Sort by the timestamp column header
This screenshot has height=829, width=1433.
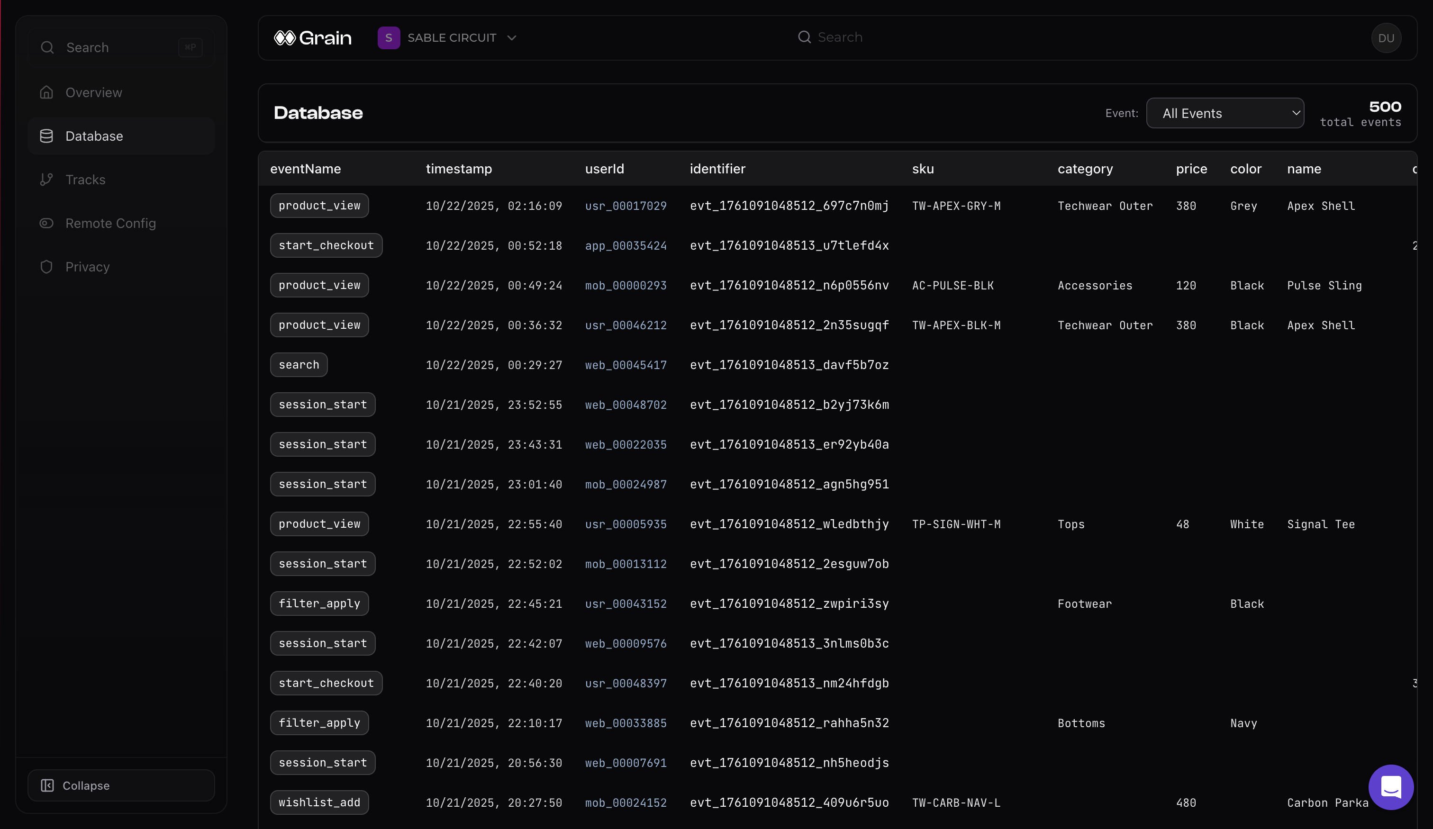(x=459, y=169)
